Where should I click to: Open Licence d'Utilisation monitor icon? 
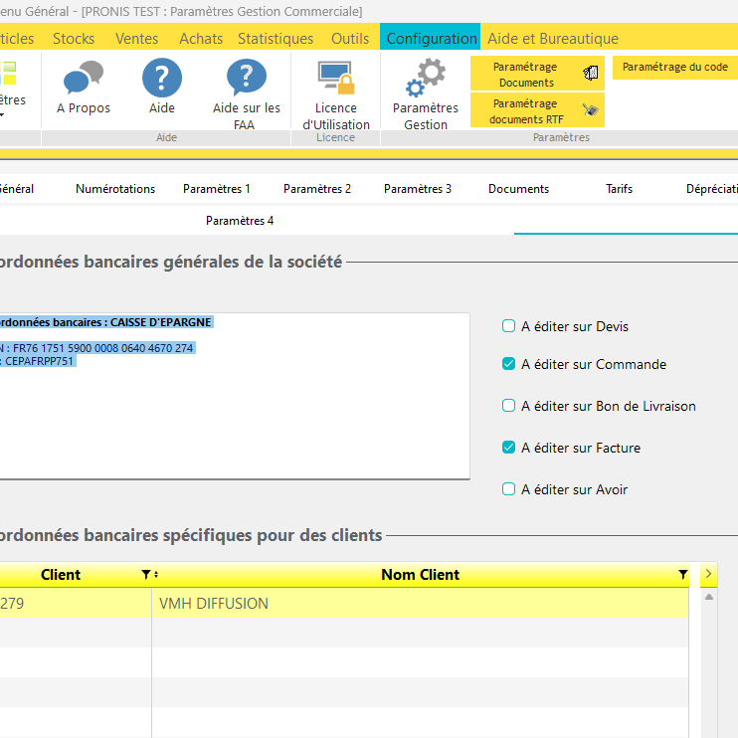(x=335, y=78)
